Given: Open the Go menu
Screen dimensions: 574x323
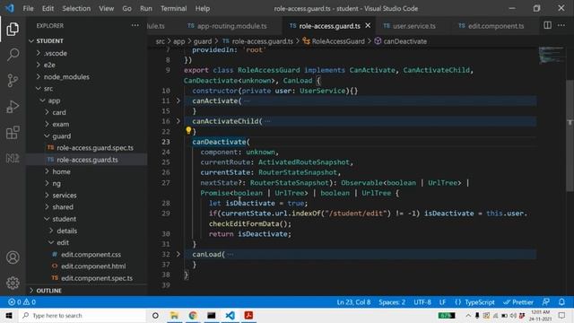Looking at the screenshot, I should pyautogui.click(x=126, y=8).
